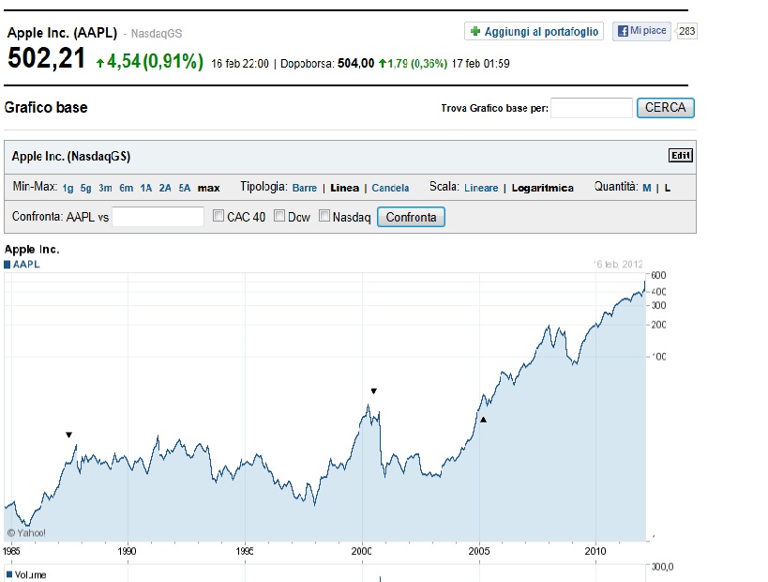Click the Edit icon in chart header
The width and height of the screenshot is (768, 582).
[680, 156]
